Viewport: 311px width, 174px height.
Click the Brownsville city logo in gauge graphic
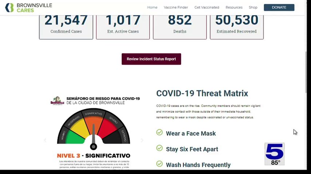point(57,101)
